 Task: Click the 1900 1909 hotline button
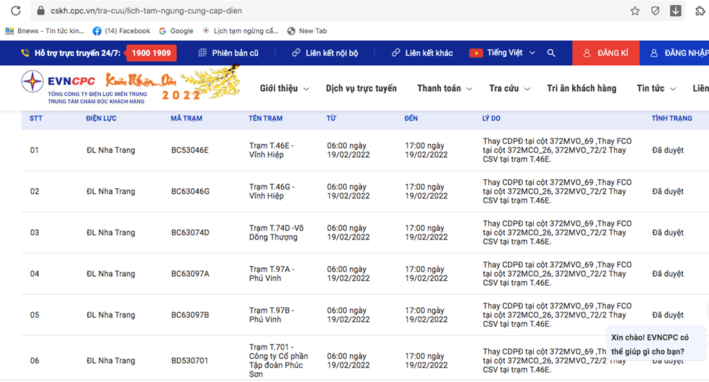[x=151, y=53]
